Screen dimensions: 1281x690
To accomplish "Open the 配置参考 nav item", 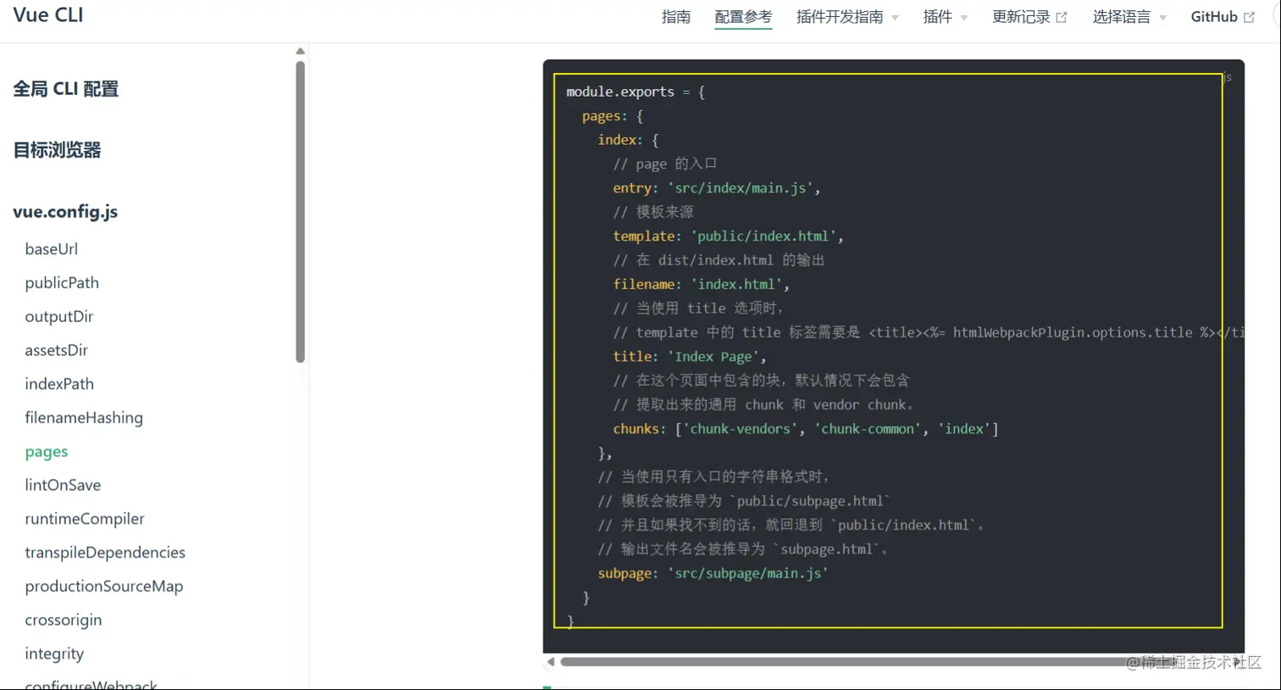I will click(x=743, y=17).
